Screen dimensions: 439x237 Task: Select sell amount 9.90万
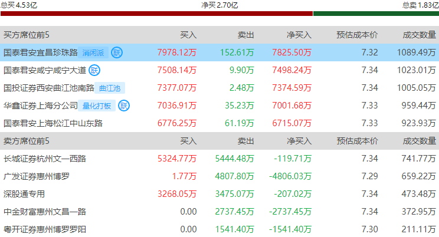[x=241, y=70]
